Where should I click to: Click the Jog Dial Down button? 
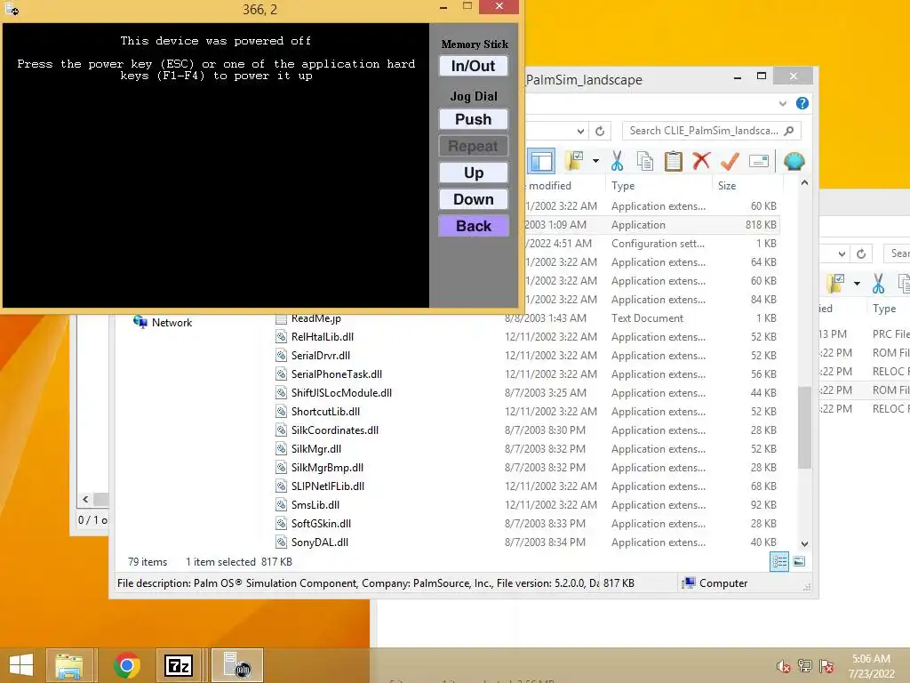(x=474, y=199)
